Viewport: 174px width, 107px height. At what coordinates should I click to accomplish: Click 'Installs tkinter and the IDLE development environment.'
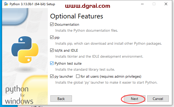(99, 57)
